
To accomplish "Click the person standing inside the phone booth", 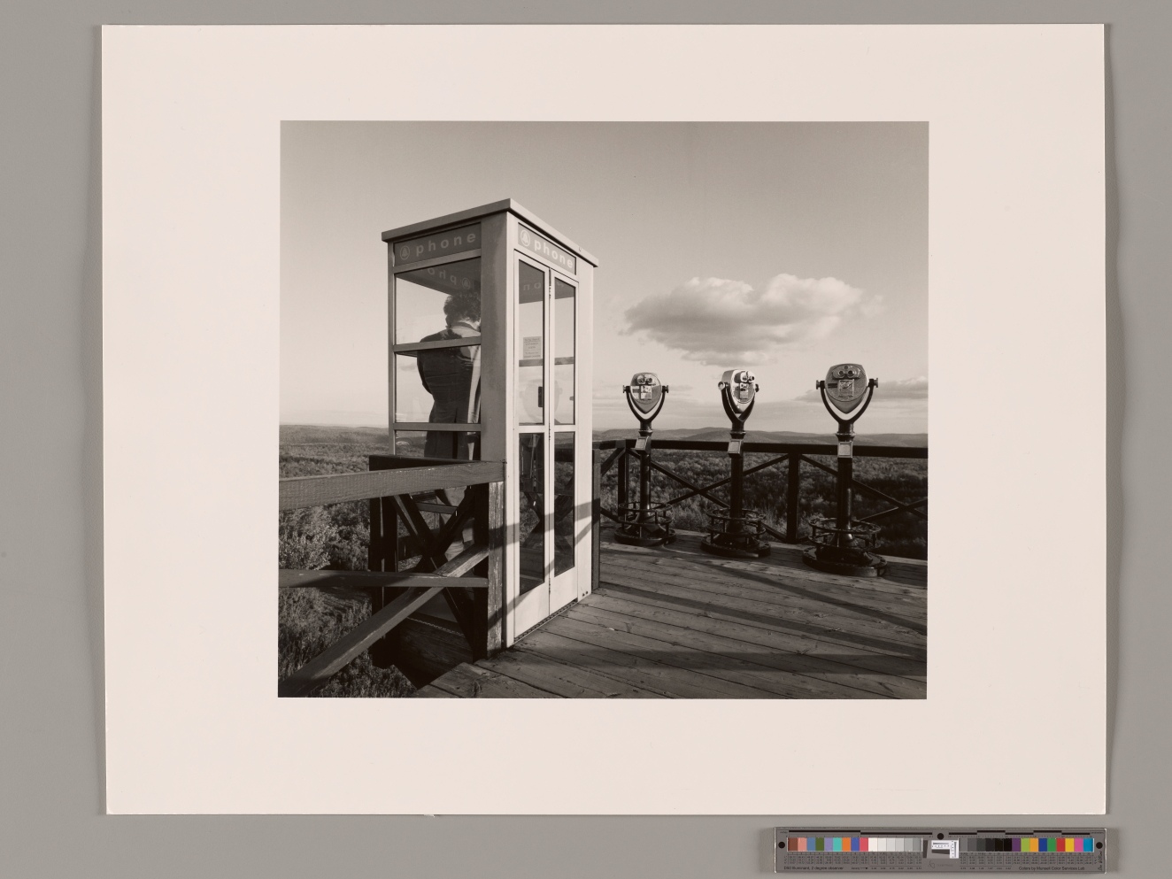I will (450, 381).
